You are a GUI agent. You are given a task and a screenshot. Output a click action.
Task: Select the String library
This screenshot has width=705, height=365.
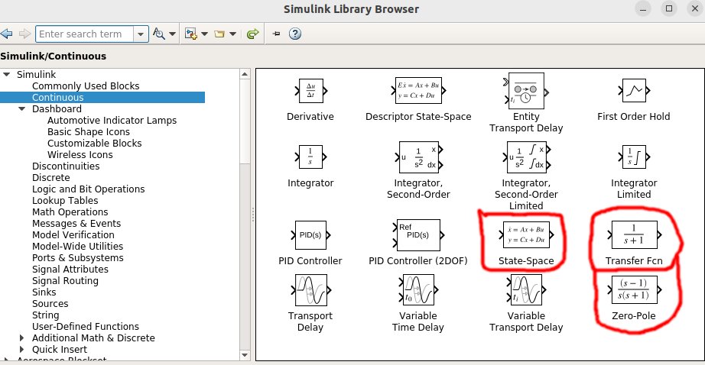pos(45,315)
